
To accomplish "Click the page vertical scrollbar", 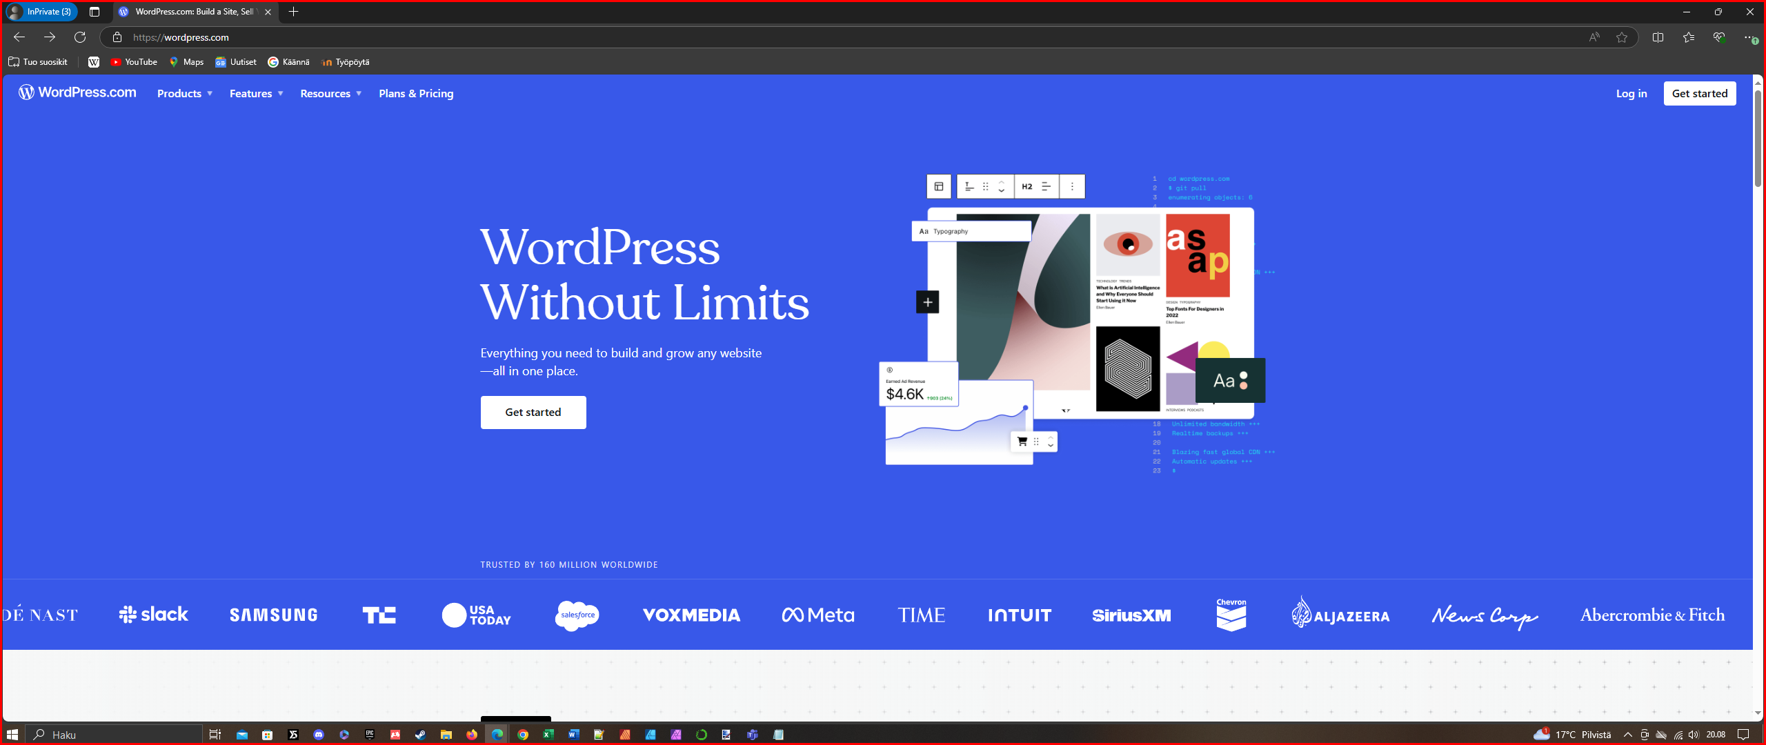I will click(x=1758, y=138).
